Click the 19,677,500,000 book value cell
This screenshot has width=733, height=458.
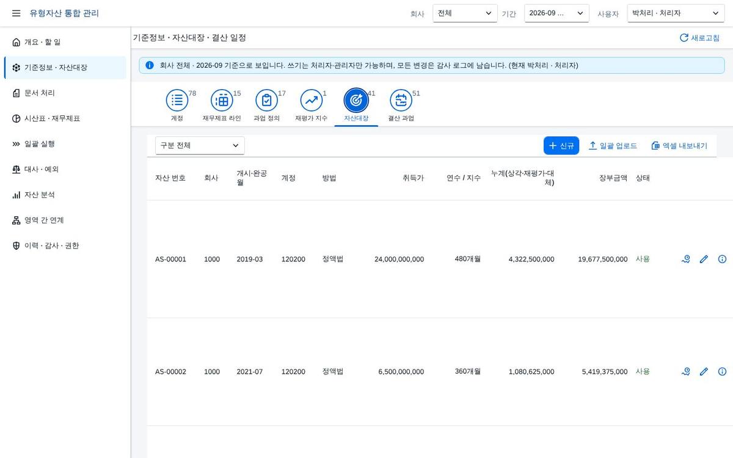[602, 260]
